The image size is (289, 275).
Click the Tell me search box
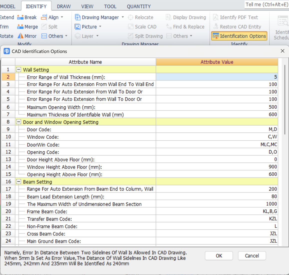[x=267, y=5]
